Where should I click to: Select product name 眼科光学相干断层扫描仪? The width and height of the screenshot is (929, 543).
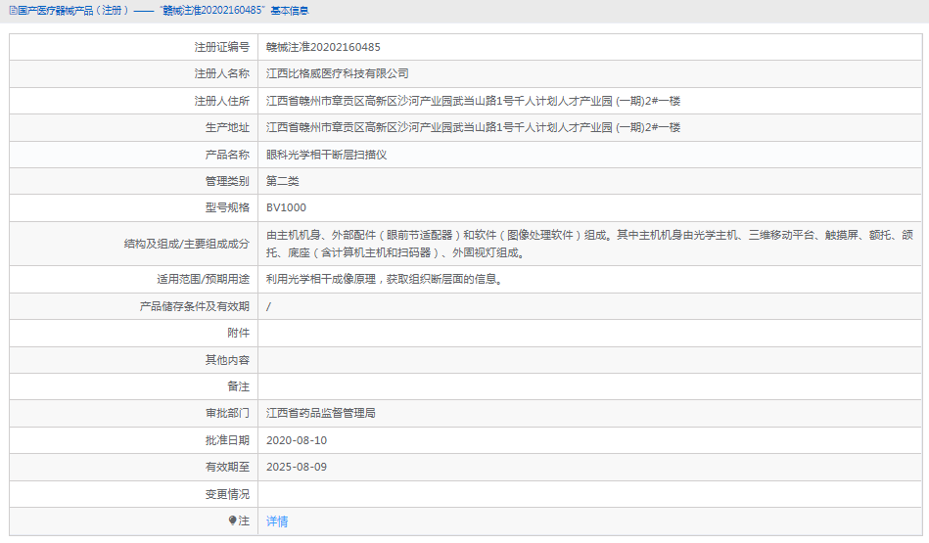(326, 155)
